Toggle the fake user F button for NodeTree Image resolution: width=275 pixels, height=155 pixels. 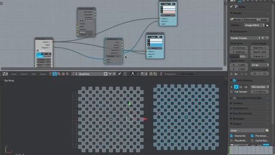click(105, 74)
